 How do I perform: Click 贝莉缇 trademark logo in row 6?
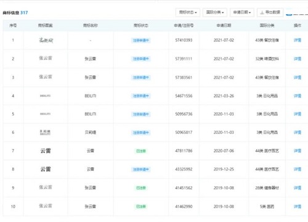coord(45,133)
